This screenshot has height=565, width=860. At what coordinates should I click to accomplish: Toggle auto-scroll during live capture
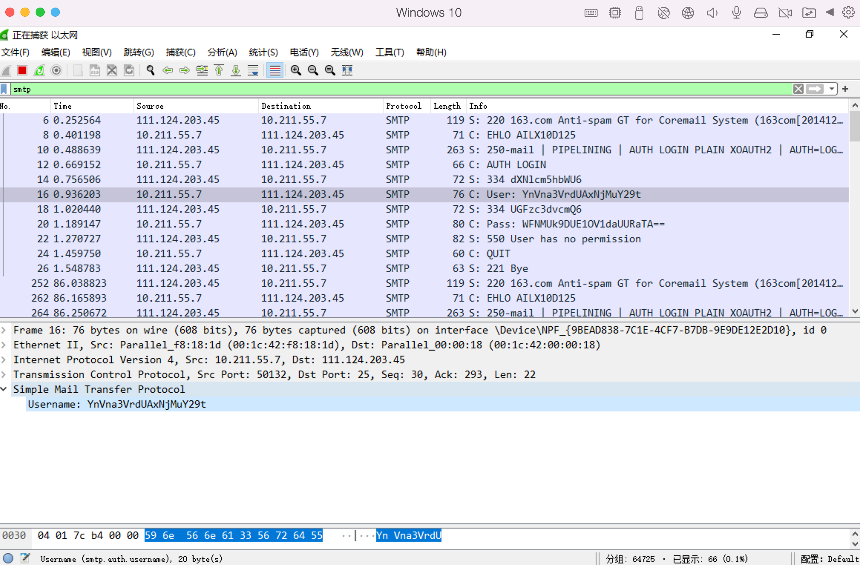(x=253, y=70)
